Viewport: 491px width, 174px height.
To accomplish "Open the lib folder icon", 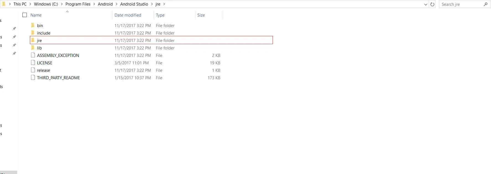I will coord(33,48).
